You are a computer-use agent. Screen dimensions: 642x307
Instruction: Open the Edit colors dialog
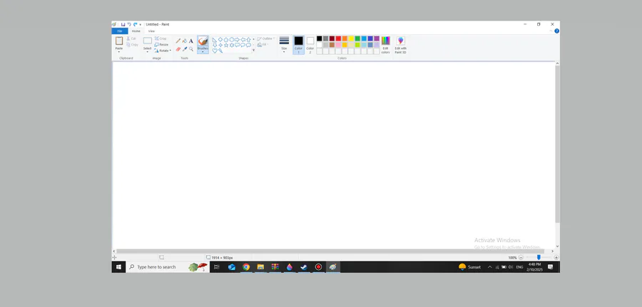[x=385, y=45]
